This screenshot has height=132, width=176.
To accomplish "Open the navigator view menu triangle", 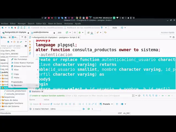I will (x=26, y=42).
